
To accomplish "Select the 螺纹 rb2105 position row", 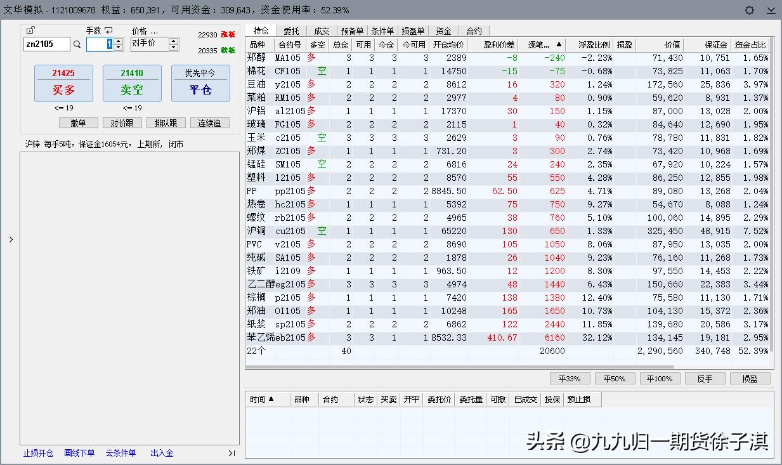I will pyautogui.click(x=507, y=218).
